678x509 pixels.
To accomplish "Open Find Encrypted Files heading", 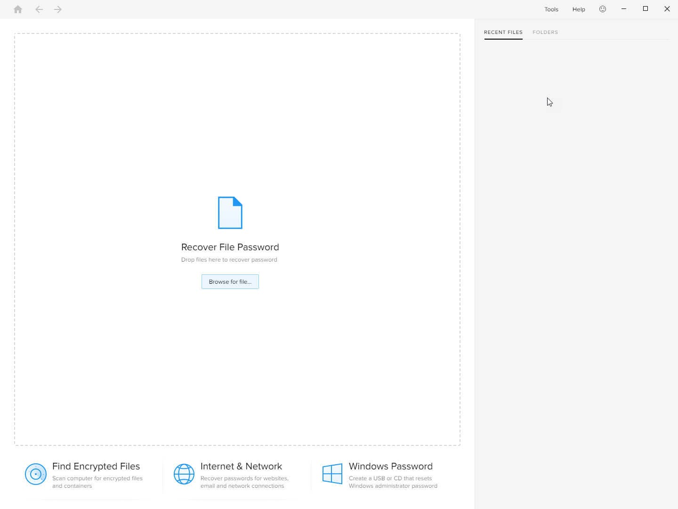I will [x=96, y=466].
